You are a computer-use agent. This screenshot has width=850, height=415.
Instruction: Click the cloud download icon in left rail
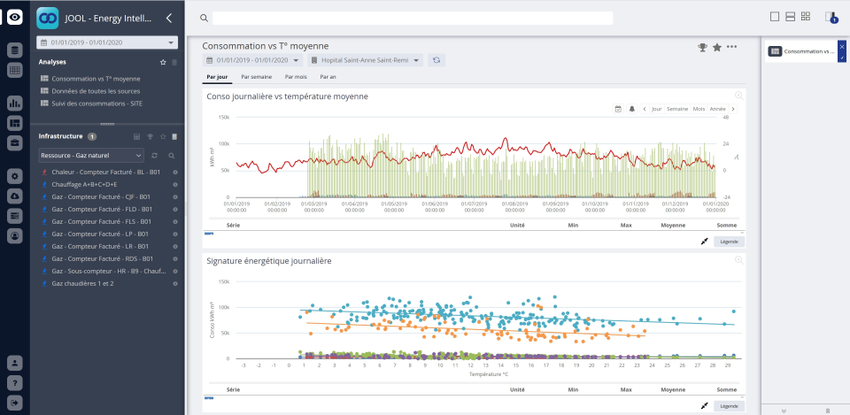click(x=15, y=196)
